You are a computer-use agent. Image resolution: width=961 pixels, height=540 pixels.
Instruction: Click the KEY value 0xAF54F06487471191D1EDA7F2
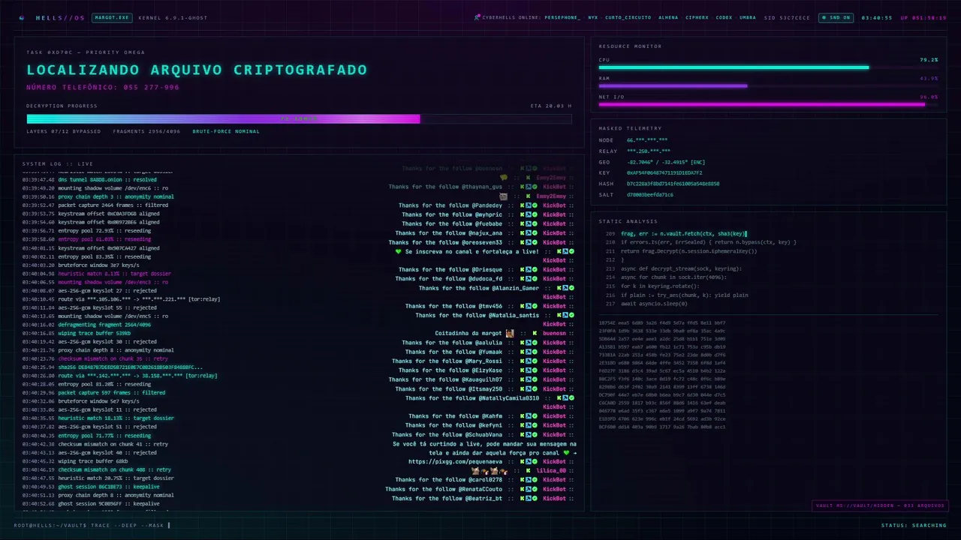click(664, 172)
